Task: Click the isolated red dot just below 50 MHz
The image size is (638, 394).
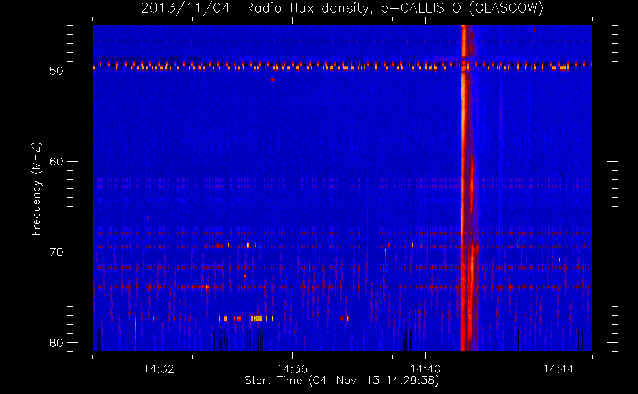Action: (273, 80)
